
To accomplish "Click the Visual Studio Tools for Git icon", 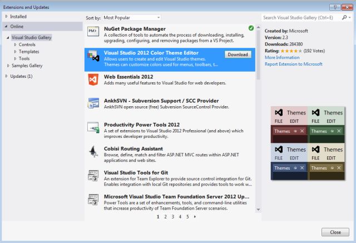I will point(93,176).
